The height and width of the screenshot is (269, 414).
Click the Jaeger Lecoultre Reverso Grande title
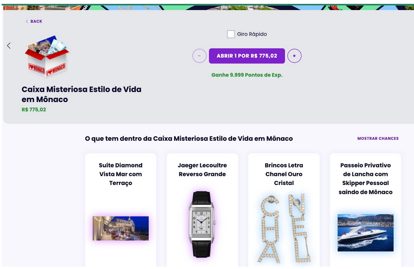click(x=202, y=169)
